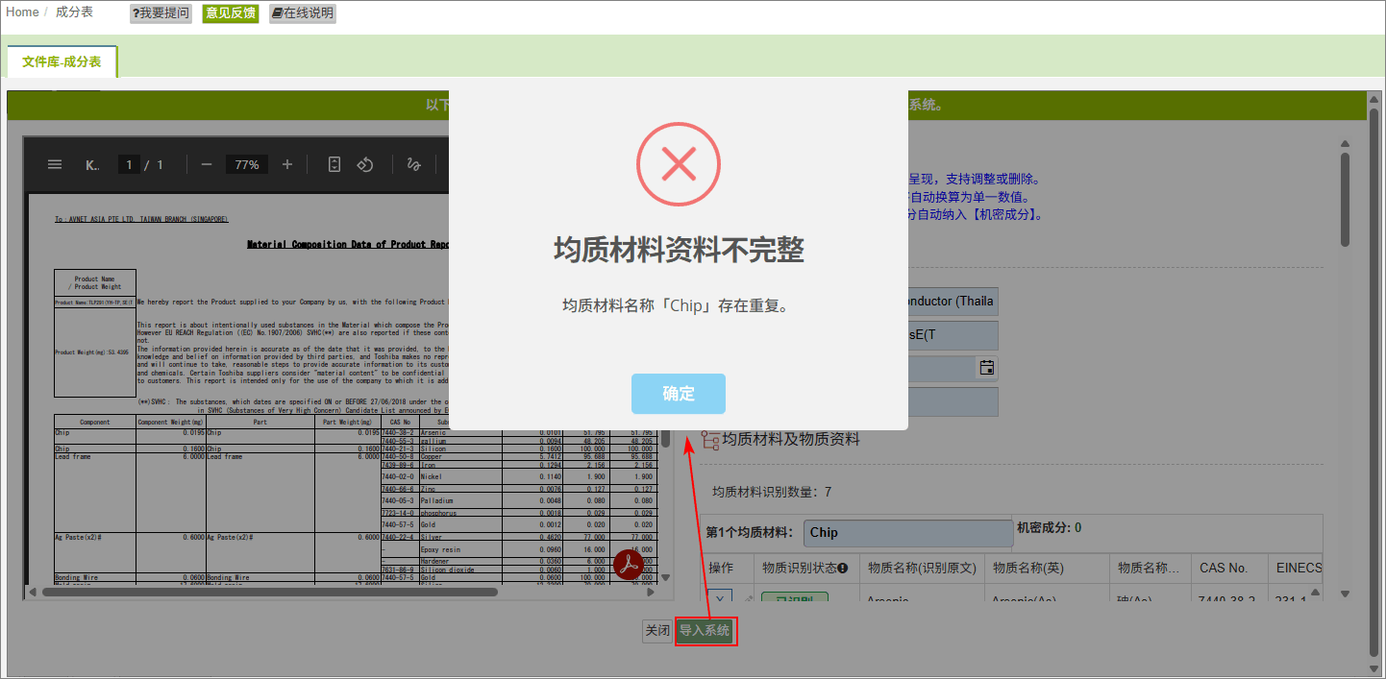Image resolution: width=1386 pixels, height=679 pixels.
Task: Click the 物质名称(识别原文) column header
Action: pos(922,569)
